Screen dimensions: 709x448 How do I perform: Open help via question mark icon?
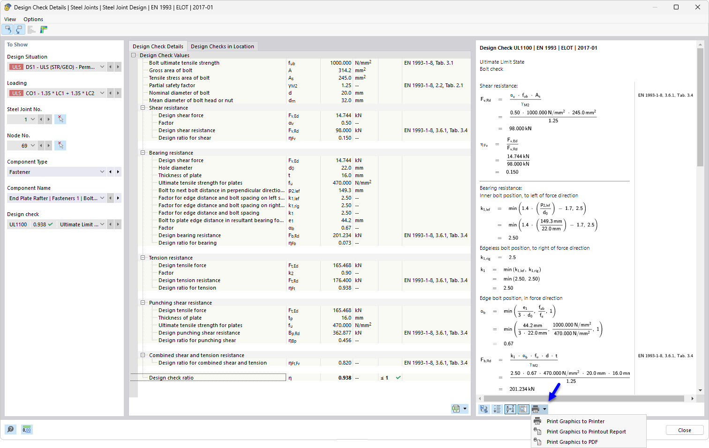tap(10, 429)
